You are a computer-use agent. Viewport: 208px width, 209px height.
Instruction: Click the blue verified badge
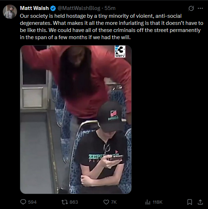(x=53, y=9)
